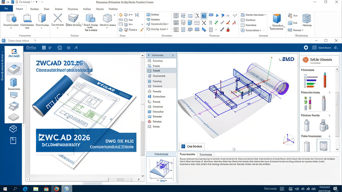The height and width of the screenshot is (192, 342).
Task: Click the page outline icon at sidebar bottom
Action: tap(13, 141)
